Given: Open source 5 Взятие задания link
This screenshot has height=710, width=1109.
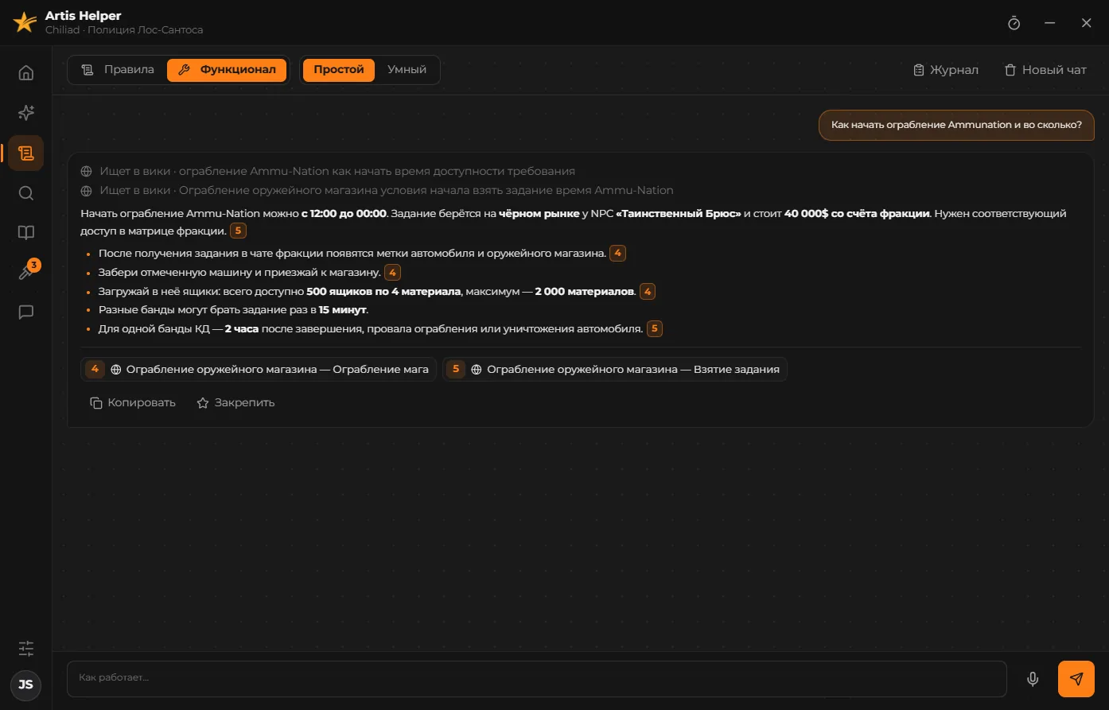Looking at the screenshot, I should coord(615,370).
